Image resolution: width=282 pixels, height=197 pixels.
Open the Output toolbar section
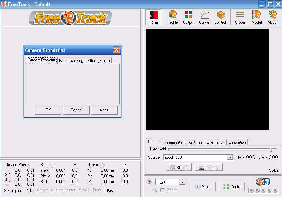click(x=189, y=18)
